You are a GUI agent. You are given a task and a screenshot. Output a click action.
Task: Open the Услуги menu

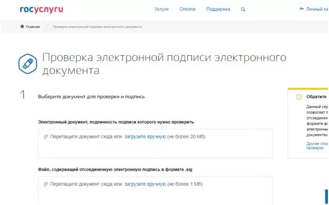coord(161,9)
